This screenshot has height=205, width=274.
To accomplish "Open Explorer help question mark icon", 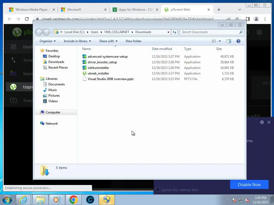I will [x=238, y=41].
